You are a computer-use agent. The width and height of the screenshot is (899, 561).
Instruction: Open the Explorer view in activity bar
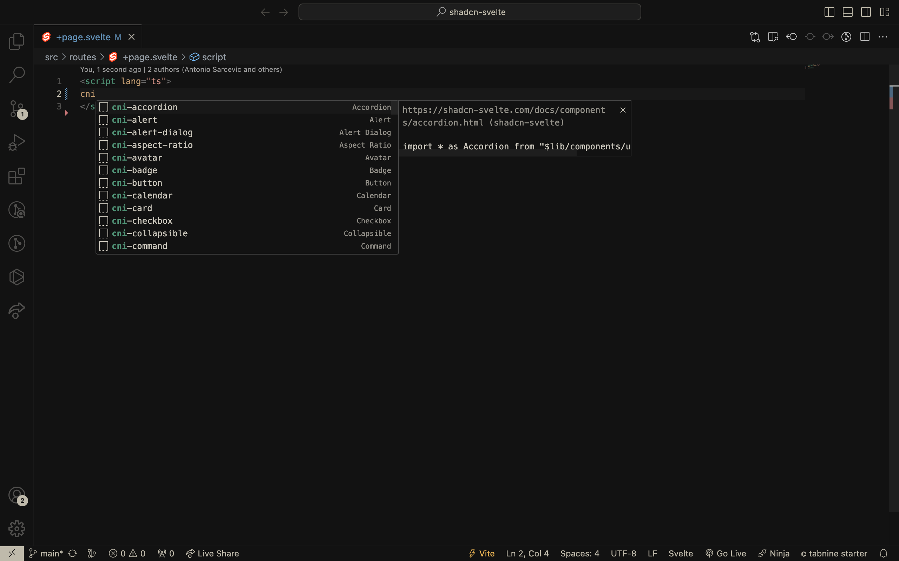point(17,41)
